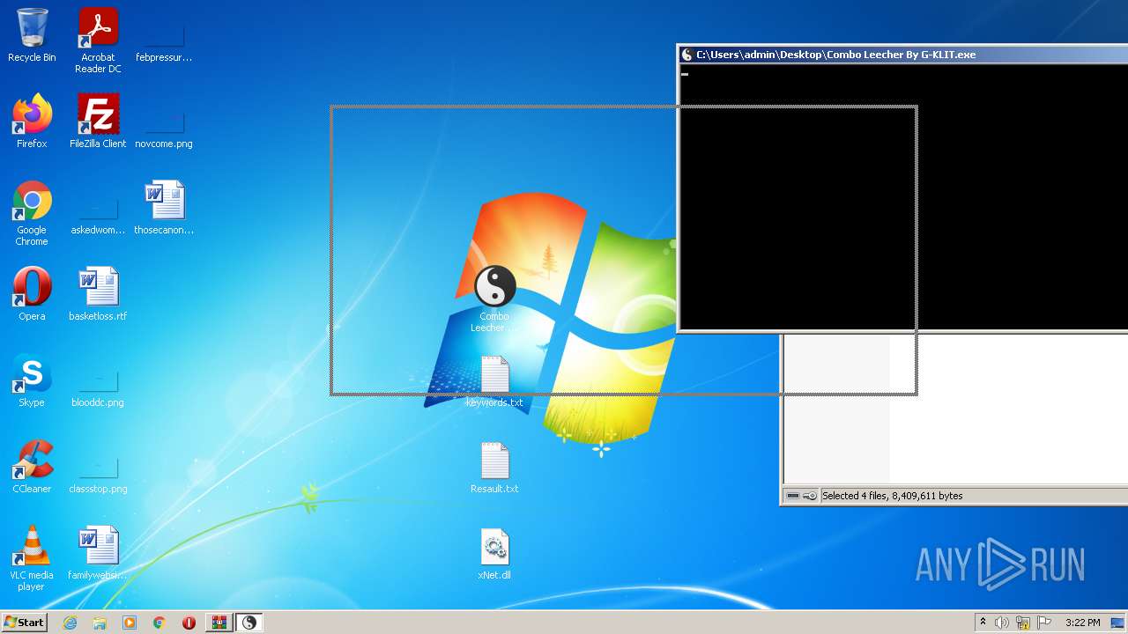Image resolution: width=1128 pixels, height=634 pixels.
Task: Select the Skype desktop shortcut
Action: (32, 380)
